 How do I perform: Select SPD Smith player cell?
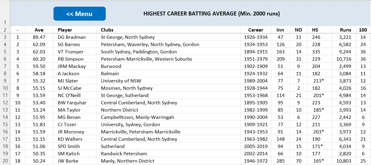[69, 146]
